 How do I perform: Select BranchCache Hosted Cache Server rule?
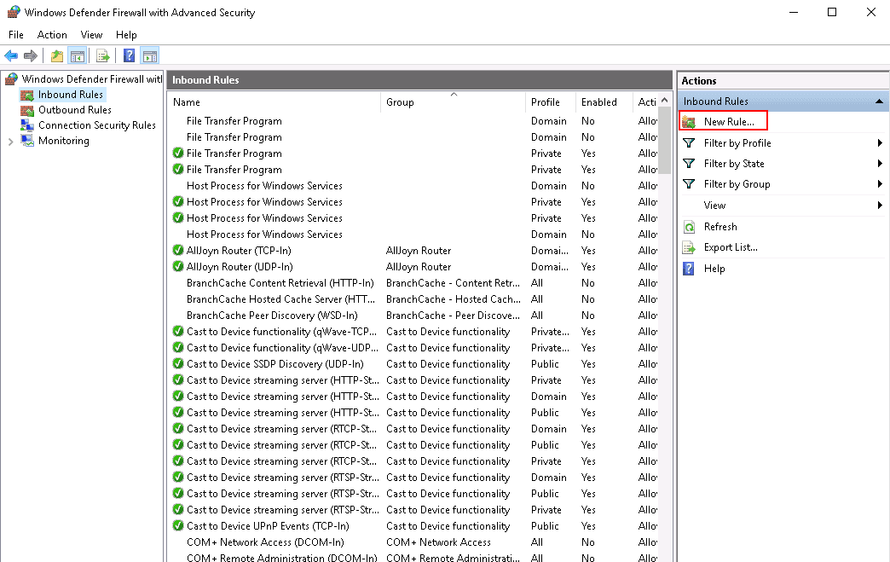click(x=281, y=299)
